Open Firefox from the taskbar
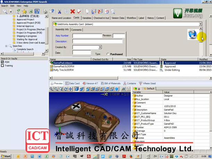 tap(131, 156)
